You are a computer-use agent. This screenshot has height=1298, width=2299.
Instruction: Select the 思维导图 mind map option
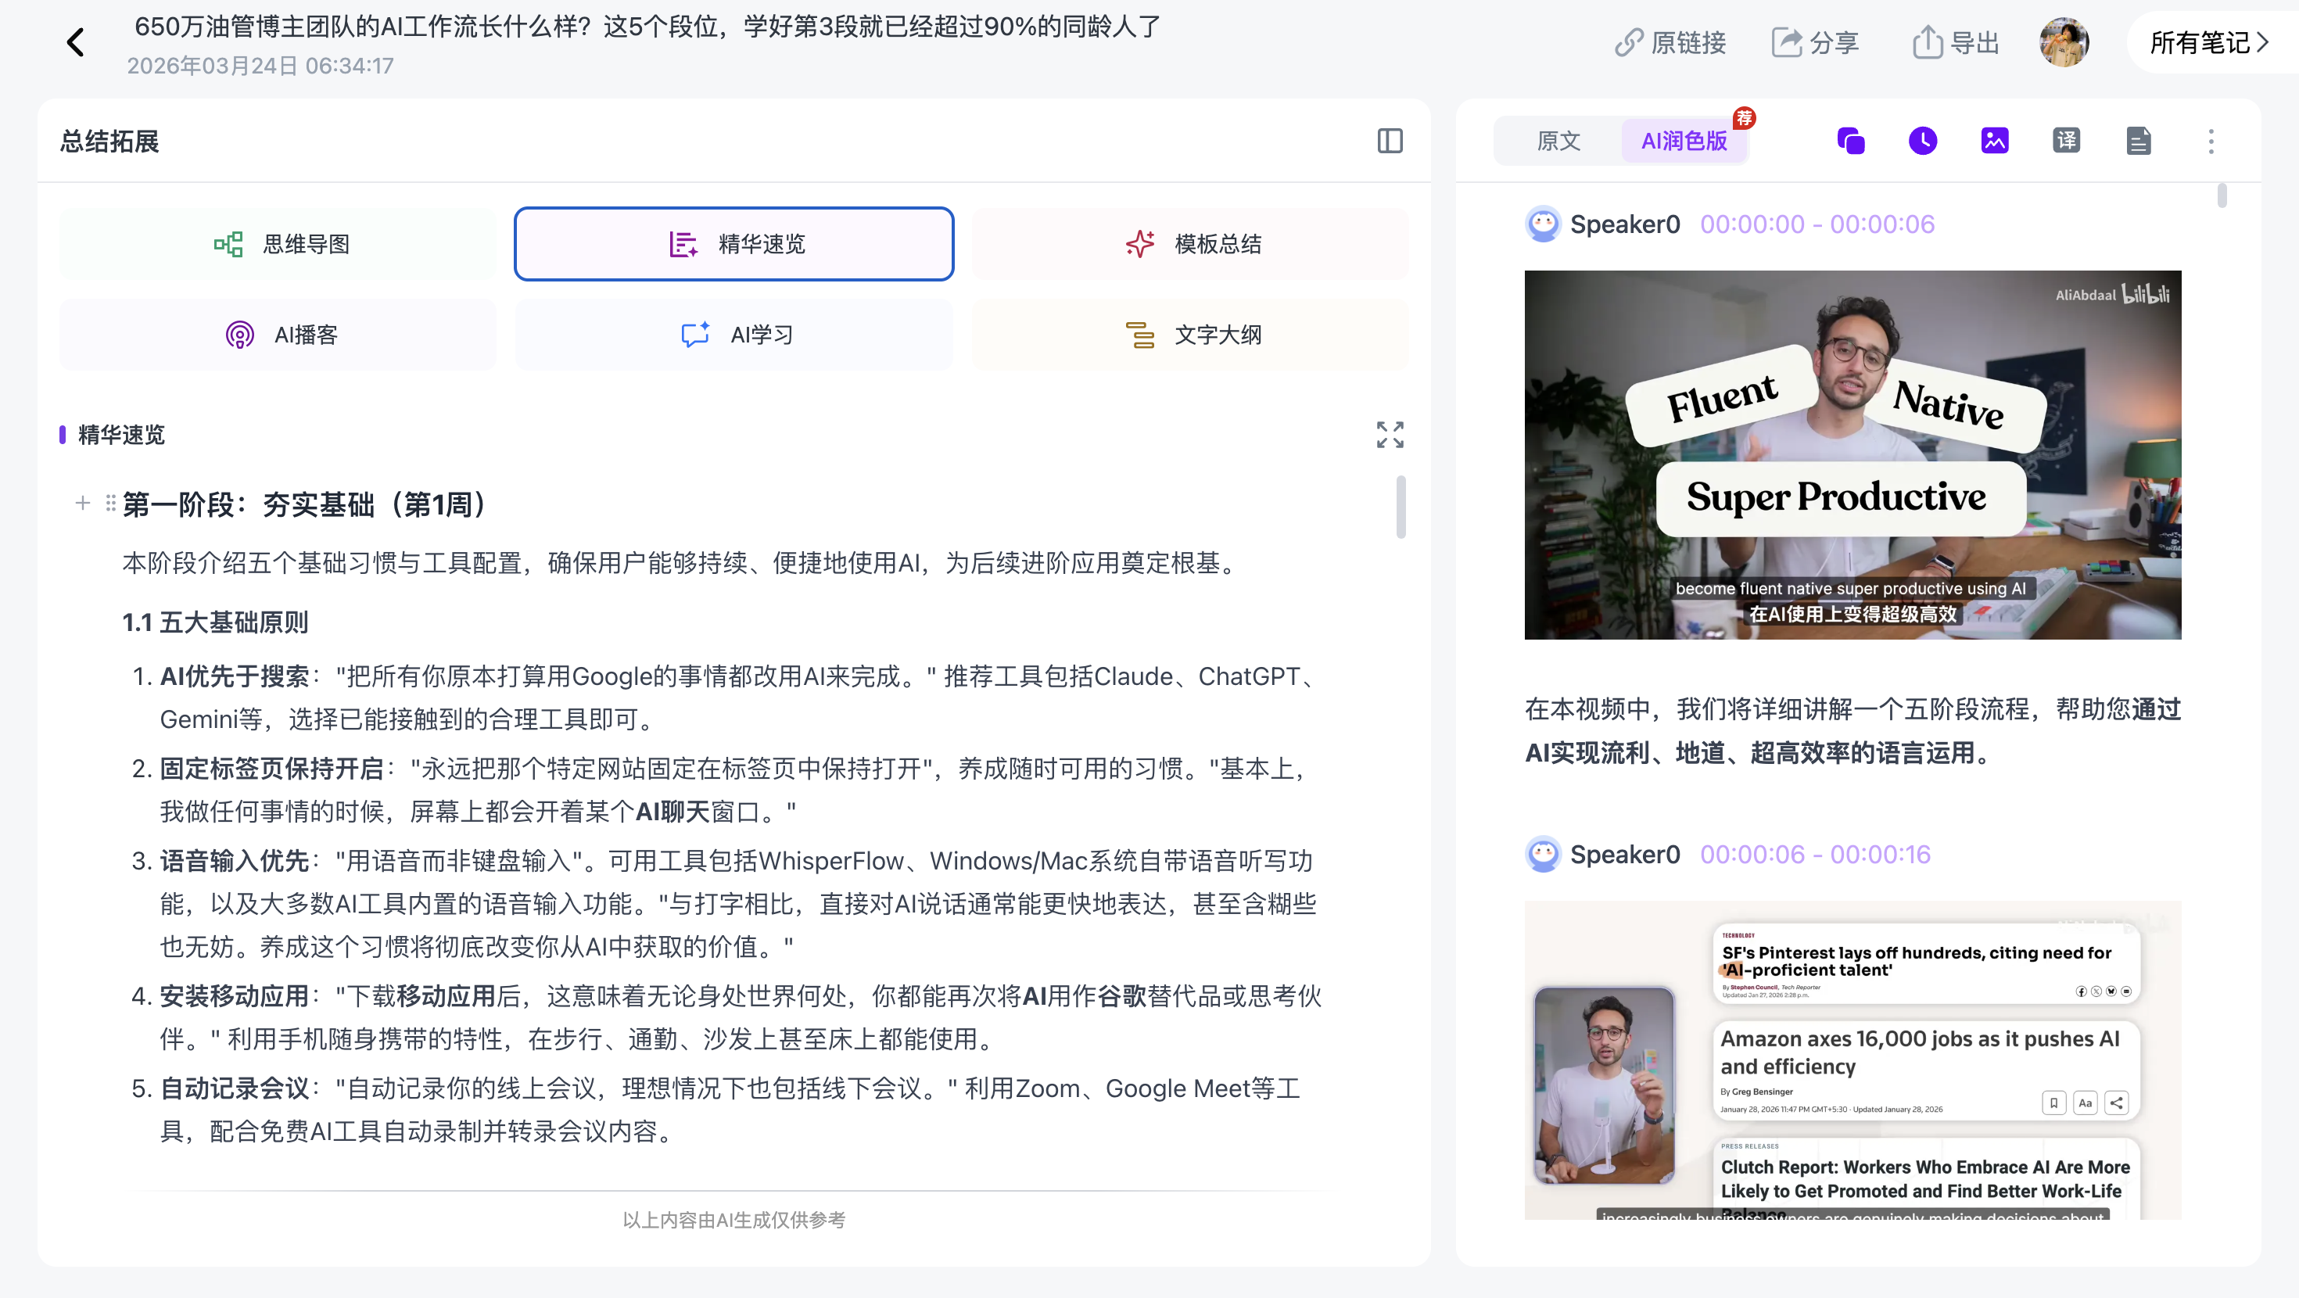pyautogui.click(x=278, y=244)
